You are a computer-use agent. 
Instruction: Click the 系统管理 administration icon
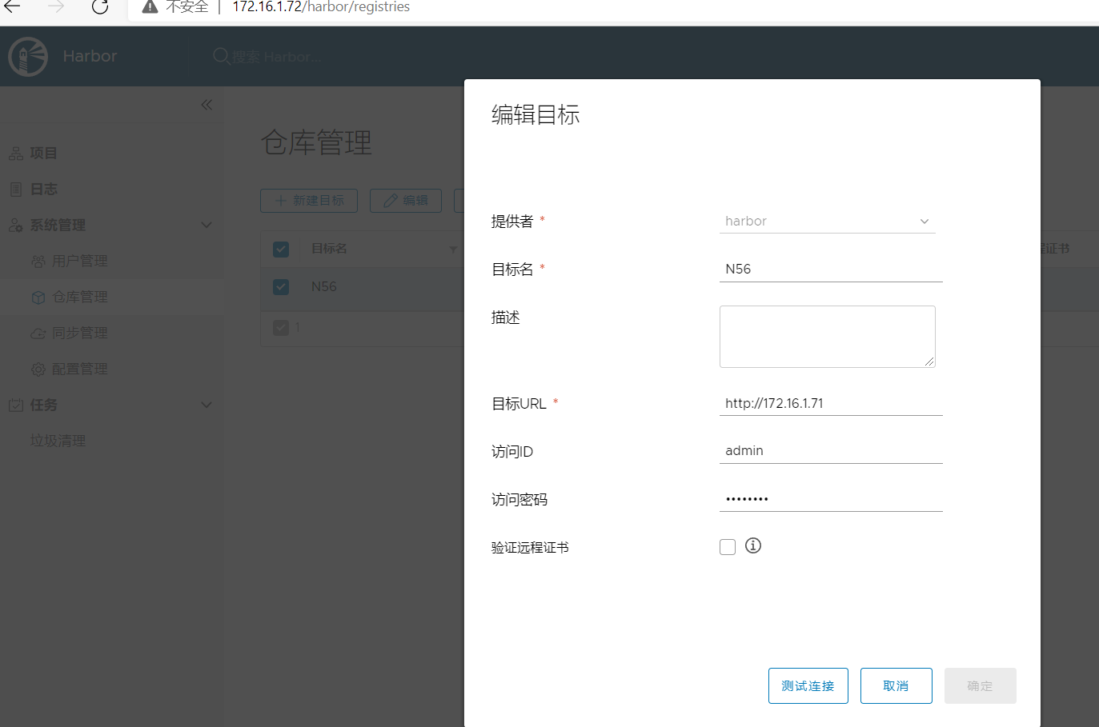[16, 226]
